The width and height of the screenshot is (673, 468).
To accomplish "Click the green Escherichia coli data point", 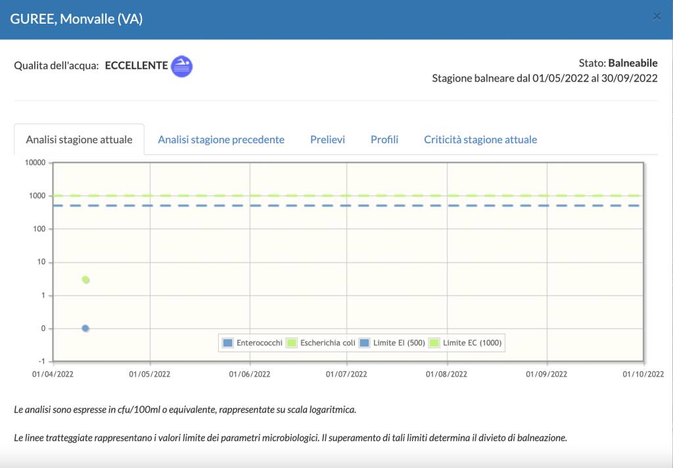I will 85,280.
